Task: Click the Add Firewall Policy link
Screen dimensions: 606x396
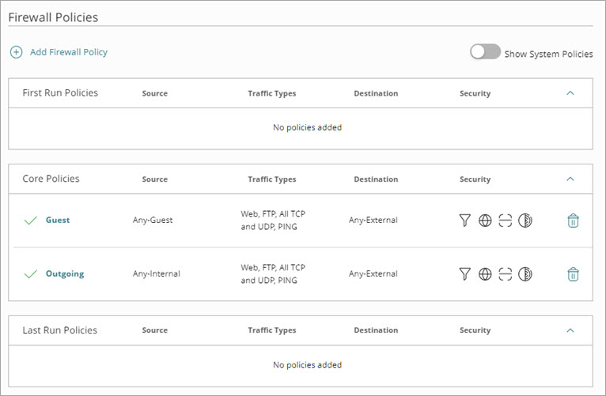Action: pos(69,52)
